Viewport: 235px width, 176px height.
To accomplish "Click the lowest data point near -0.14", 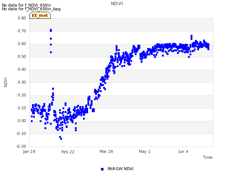I will coord(61,139).
